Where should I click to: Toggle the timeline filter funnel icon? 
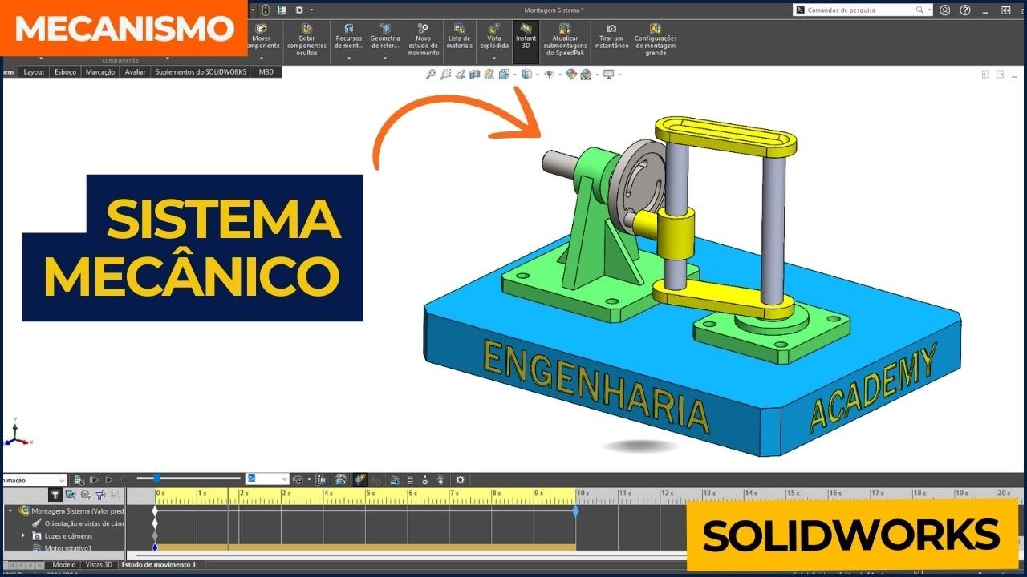[55, 494]
